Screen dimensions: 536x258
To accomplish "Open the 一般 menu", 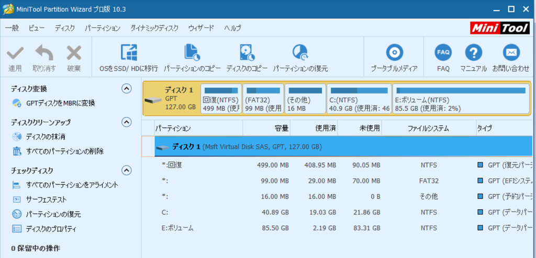I will tap(12, 28).
